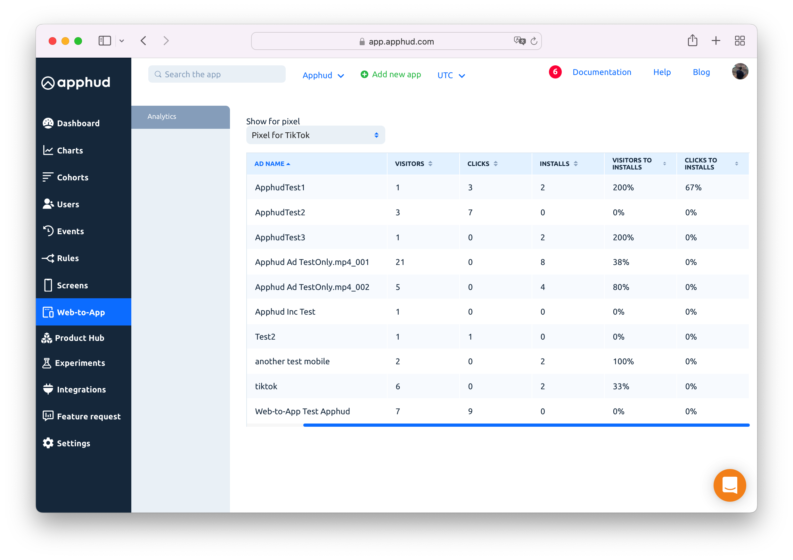This screenshot has width=793, height=560.
Task: Open the Pixel for TikTok dropdown
Action: [315, 135]
